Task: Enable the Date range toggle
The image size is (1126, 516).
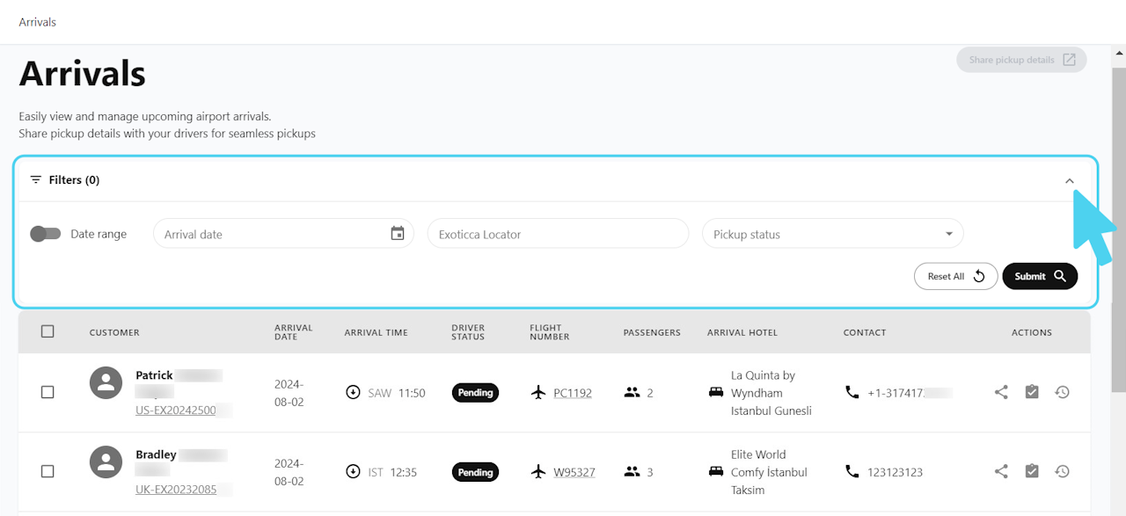Action: click(x=45, y=234)
